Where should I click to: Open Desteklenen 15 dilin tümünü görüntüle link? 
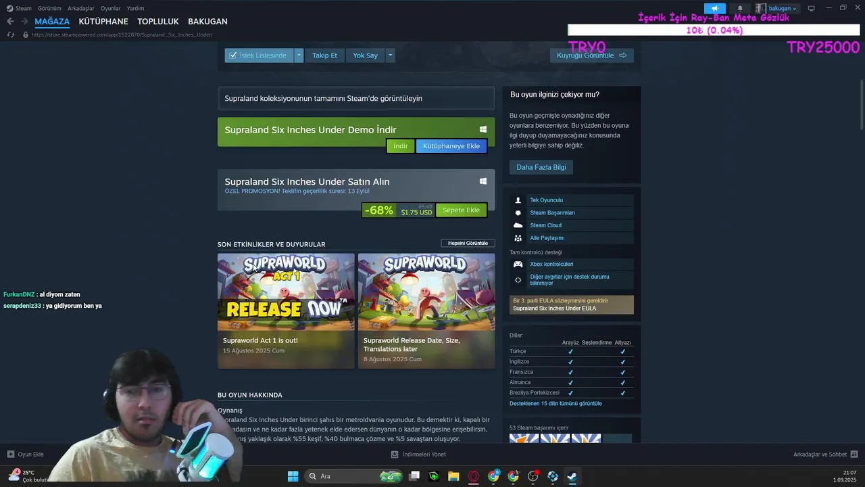pos(555,404)
